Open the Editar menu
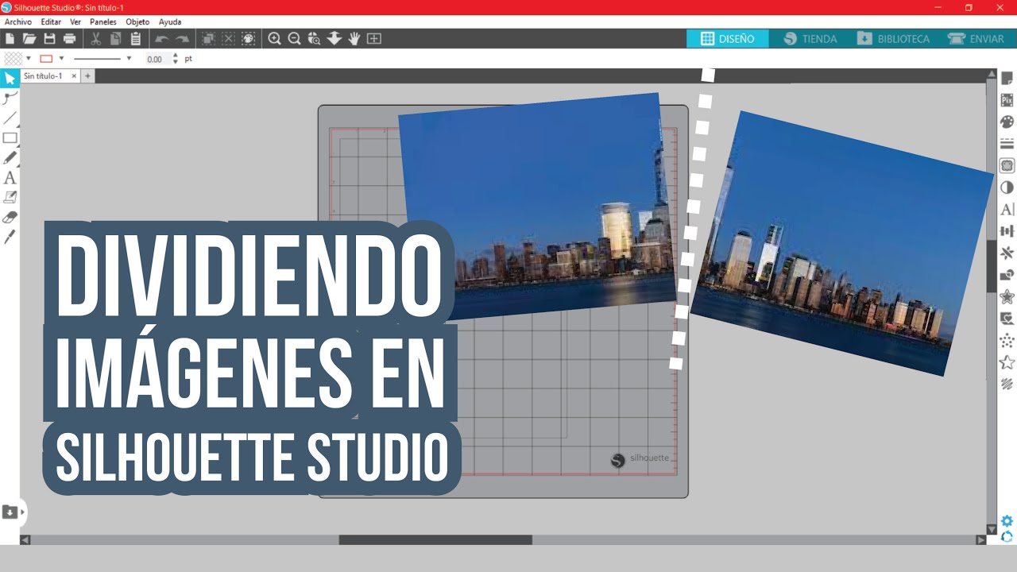This screenshot has width=1017, height=572. pyautogui.click(x=51, y=22)
